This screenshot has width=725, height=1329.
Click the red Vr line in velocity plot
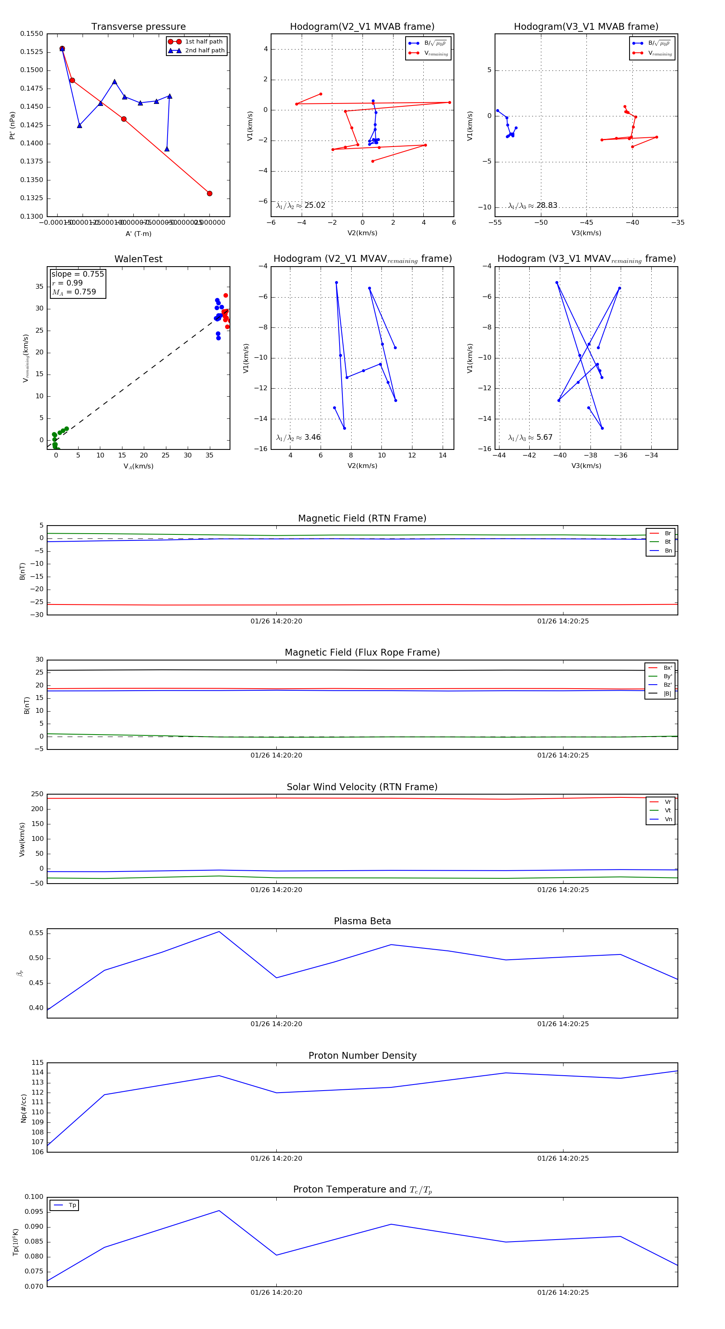[362, 798]
